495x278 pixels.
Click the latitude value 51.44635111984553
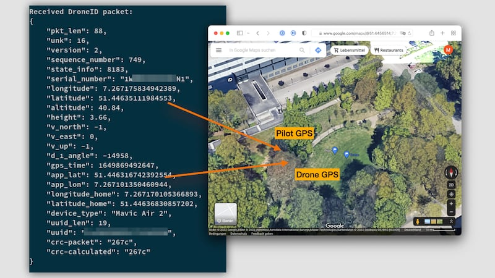point(135,98)
